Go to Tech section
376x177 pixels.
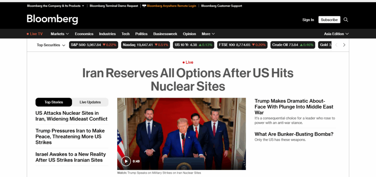tap(126, 34)
